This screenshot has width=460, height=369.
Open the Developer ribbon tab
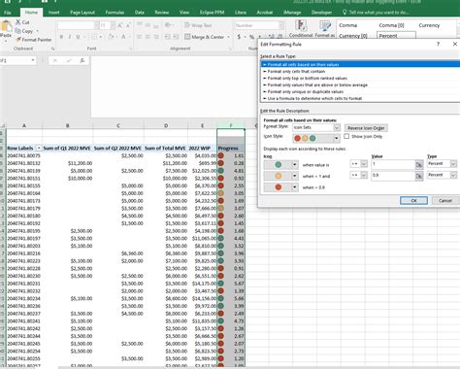[321, 13]
